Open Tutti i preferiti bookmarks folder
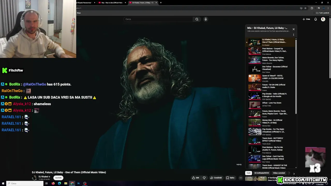This screenshot has width=331, height=186. 323,13
